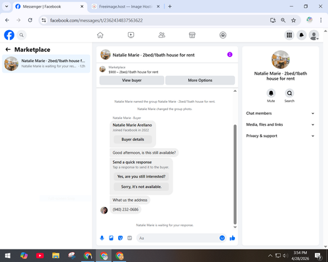Expand Privacy & support section
This screenshot has width=328, height=262.
280,136
